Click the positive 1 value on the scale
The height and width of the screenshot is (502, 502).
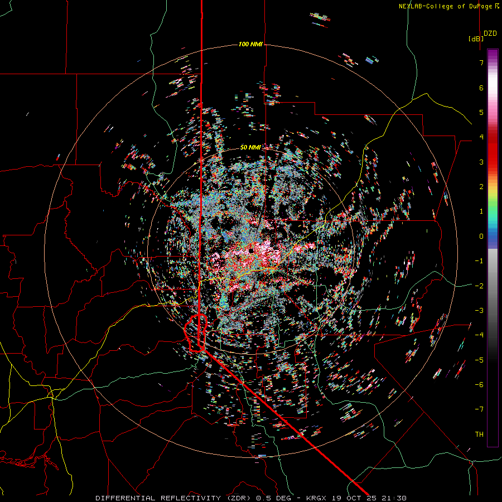coord(481,211)
